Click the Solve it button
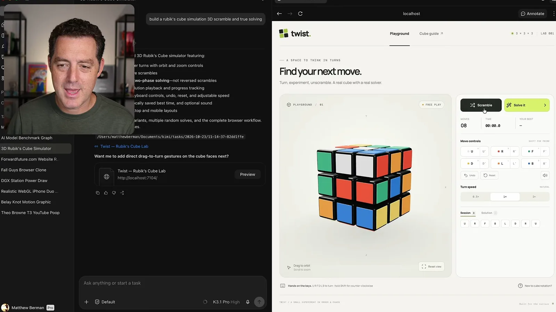The image size is (556, 312). (527, 105)
